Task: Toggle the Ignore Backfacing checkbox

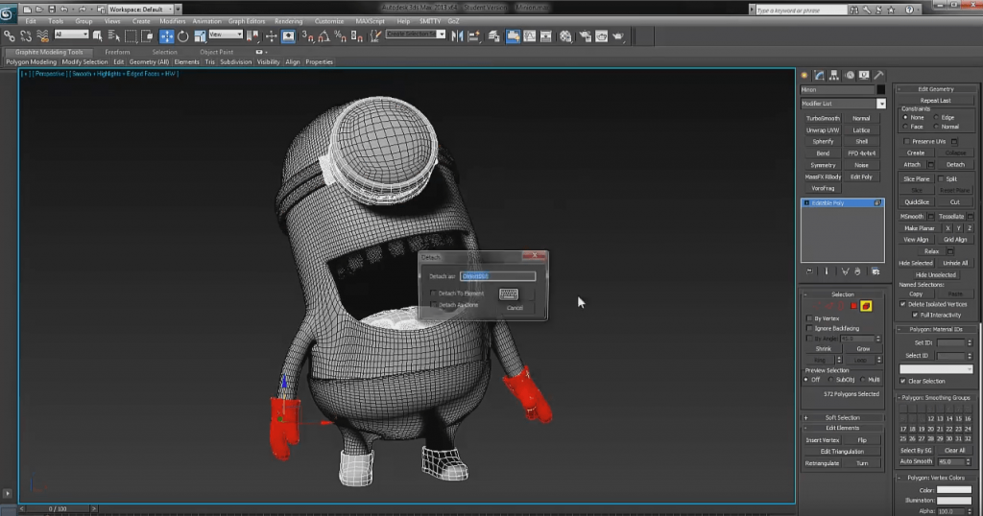Action: [809, 328]
